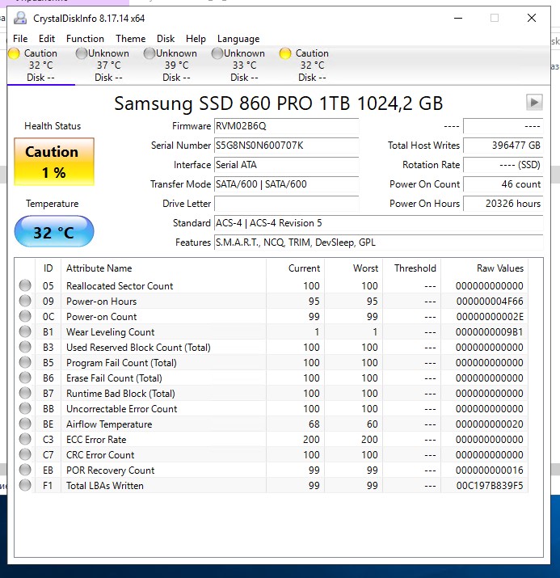Click the 32 °C temperature button
The height and width of the screenshot is (578, 560).
click(54, 231)
